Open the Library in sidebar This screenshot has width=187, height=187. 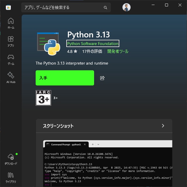point(11,177)
